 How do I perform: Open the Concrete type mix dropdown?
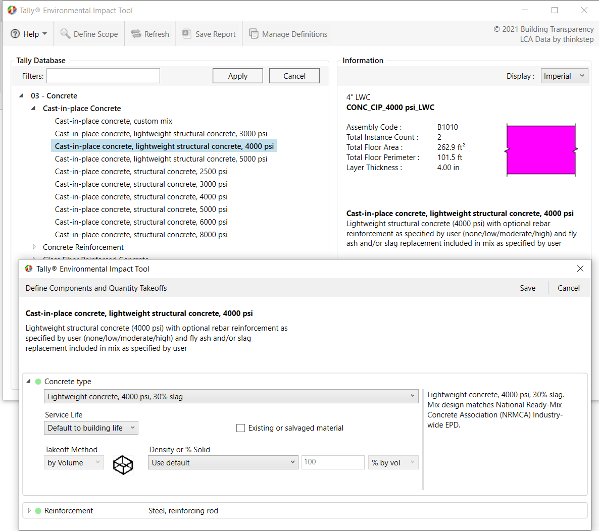231,397
